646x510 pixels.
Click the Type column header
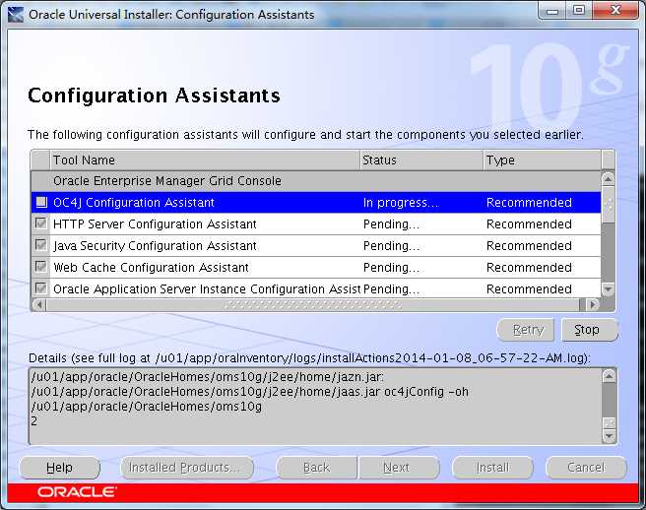coord(542,159)
